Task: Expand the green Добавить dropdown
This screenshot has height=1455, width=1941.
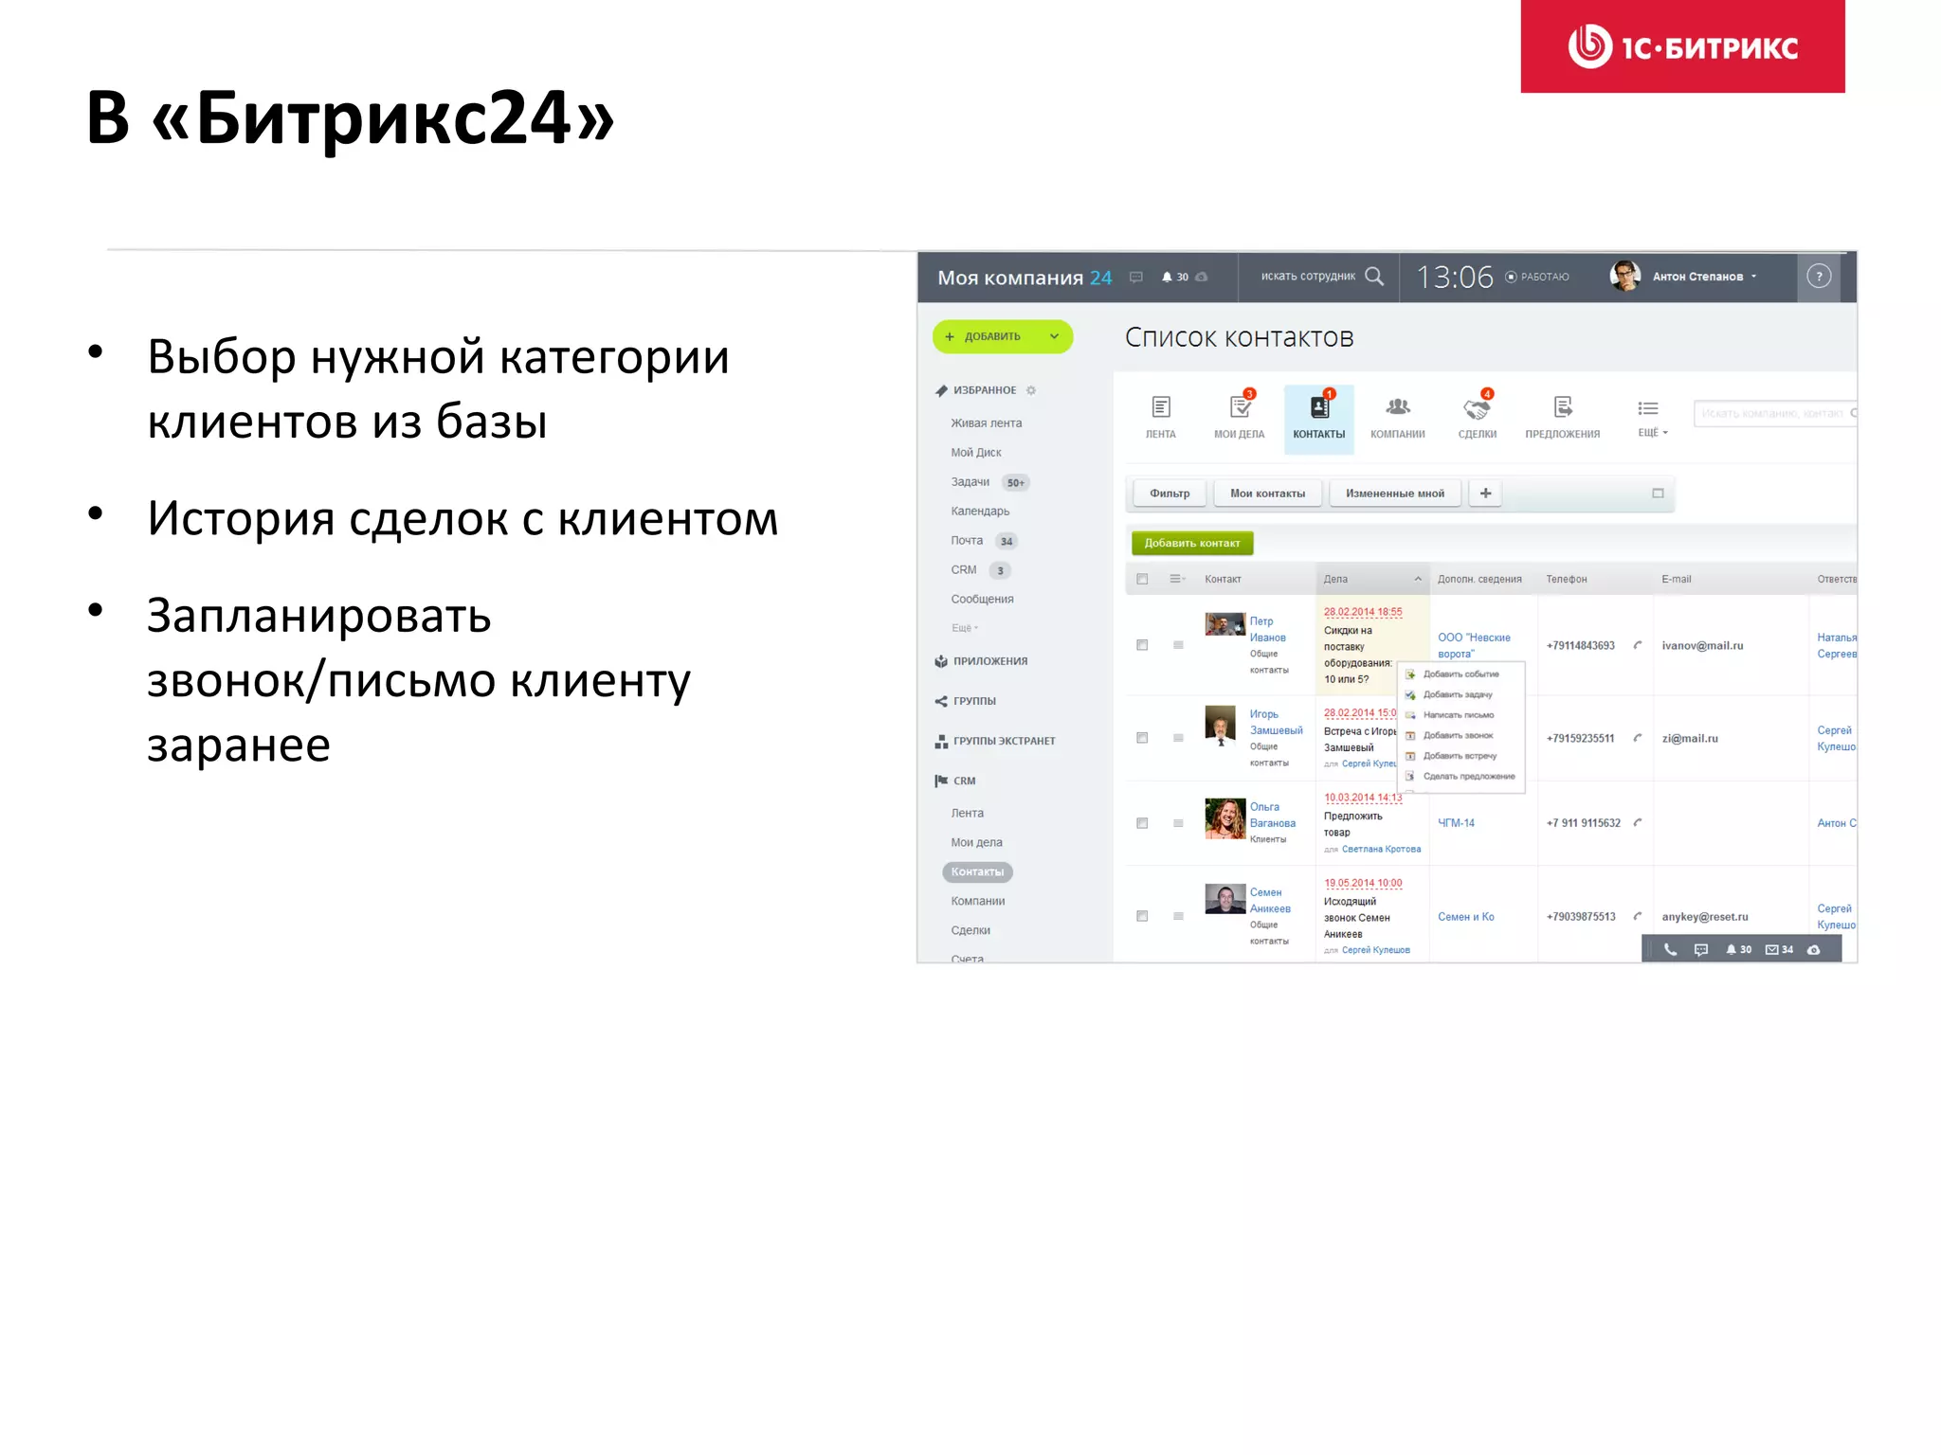Action: [1054, 336]
